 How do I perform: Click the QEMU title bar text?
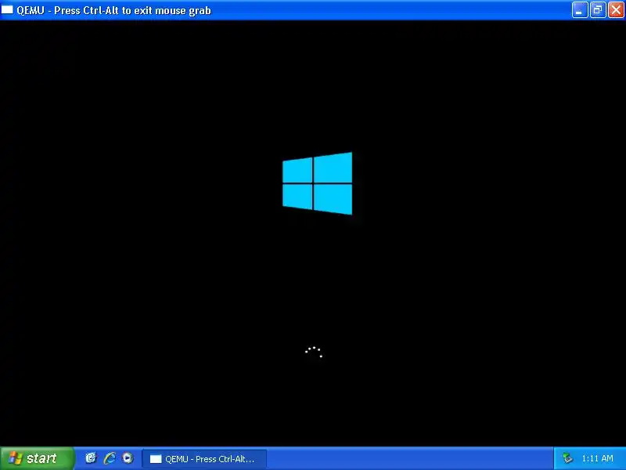[113, 10]
